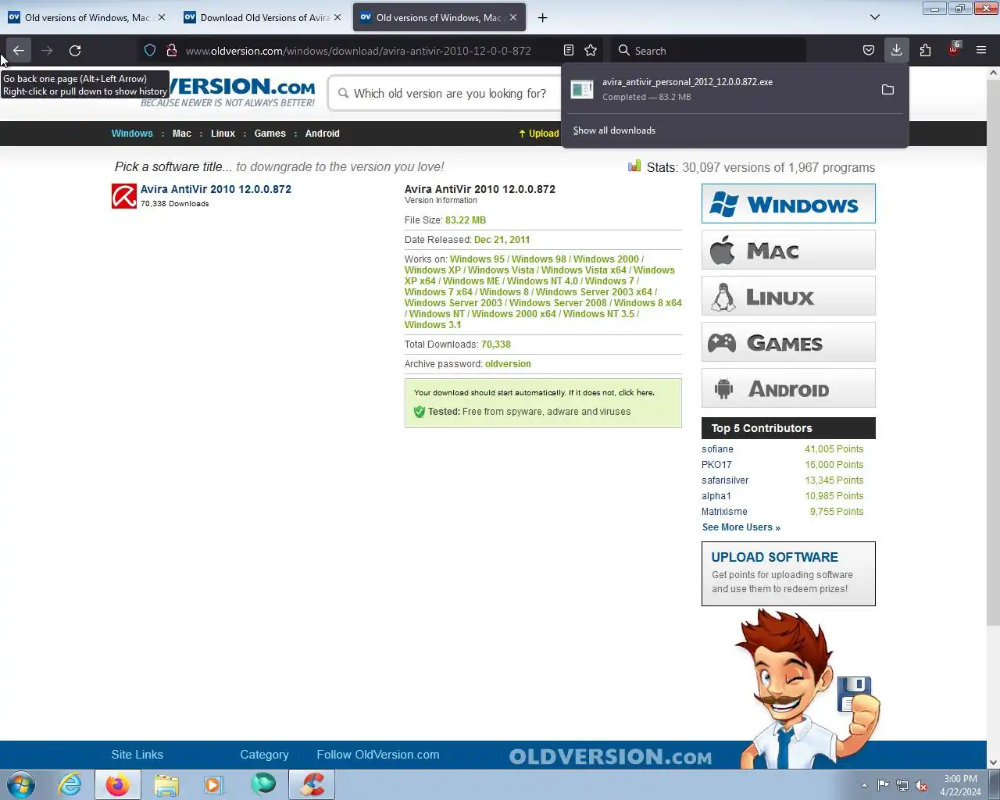The image size is (1000, 800).
Task: Reload the current page
Action: click(75, 51)
